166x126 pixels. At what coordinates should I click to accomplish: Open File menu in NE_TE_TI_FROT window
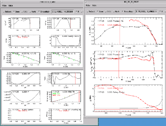(x=88, y=6)
